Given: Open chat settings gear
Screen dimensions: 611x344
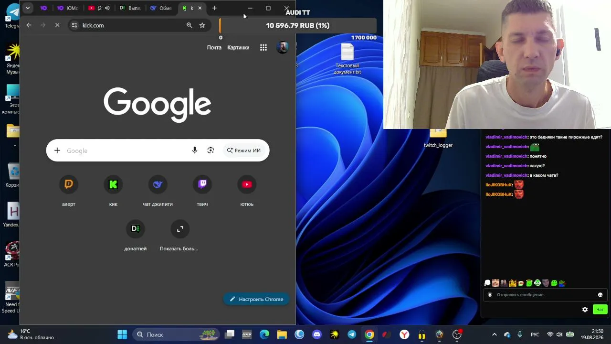Looking at the screenshot, I should click(x=585, y=310).
